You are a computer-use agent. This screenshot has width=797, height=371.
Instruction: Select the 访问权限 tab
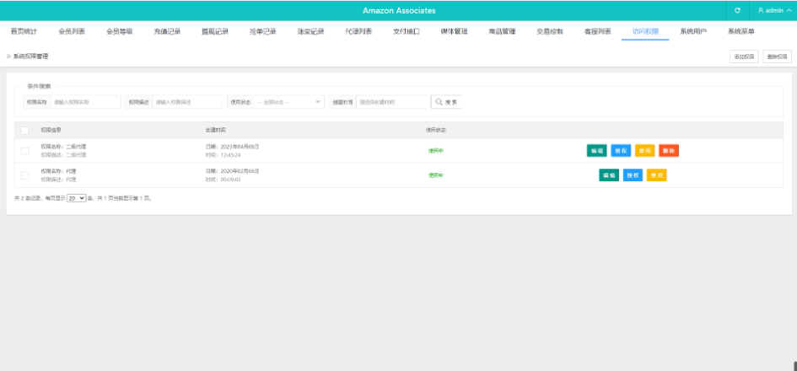tap(645, 31)
